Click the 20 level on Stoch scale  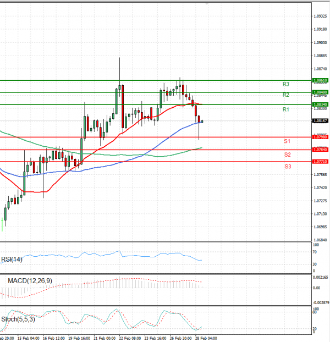(315, 329)
